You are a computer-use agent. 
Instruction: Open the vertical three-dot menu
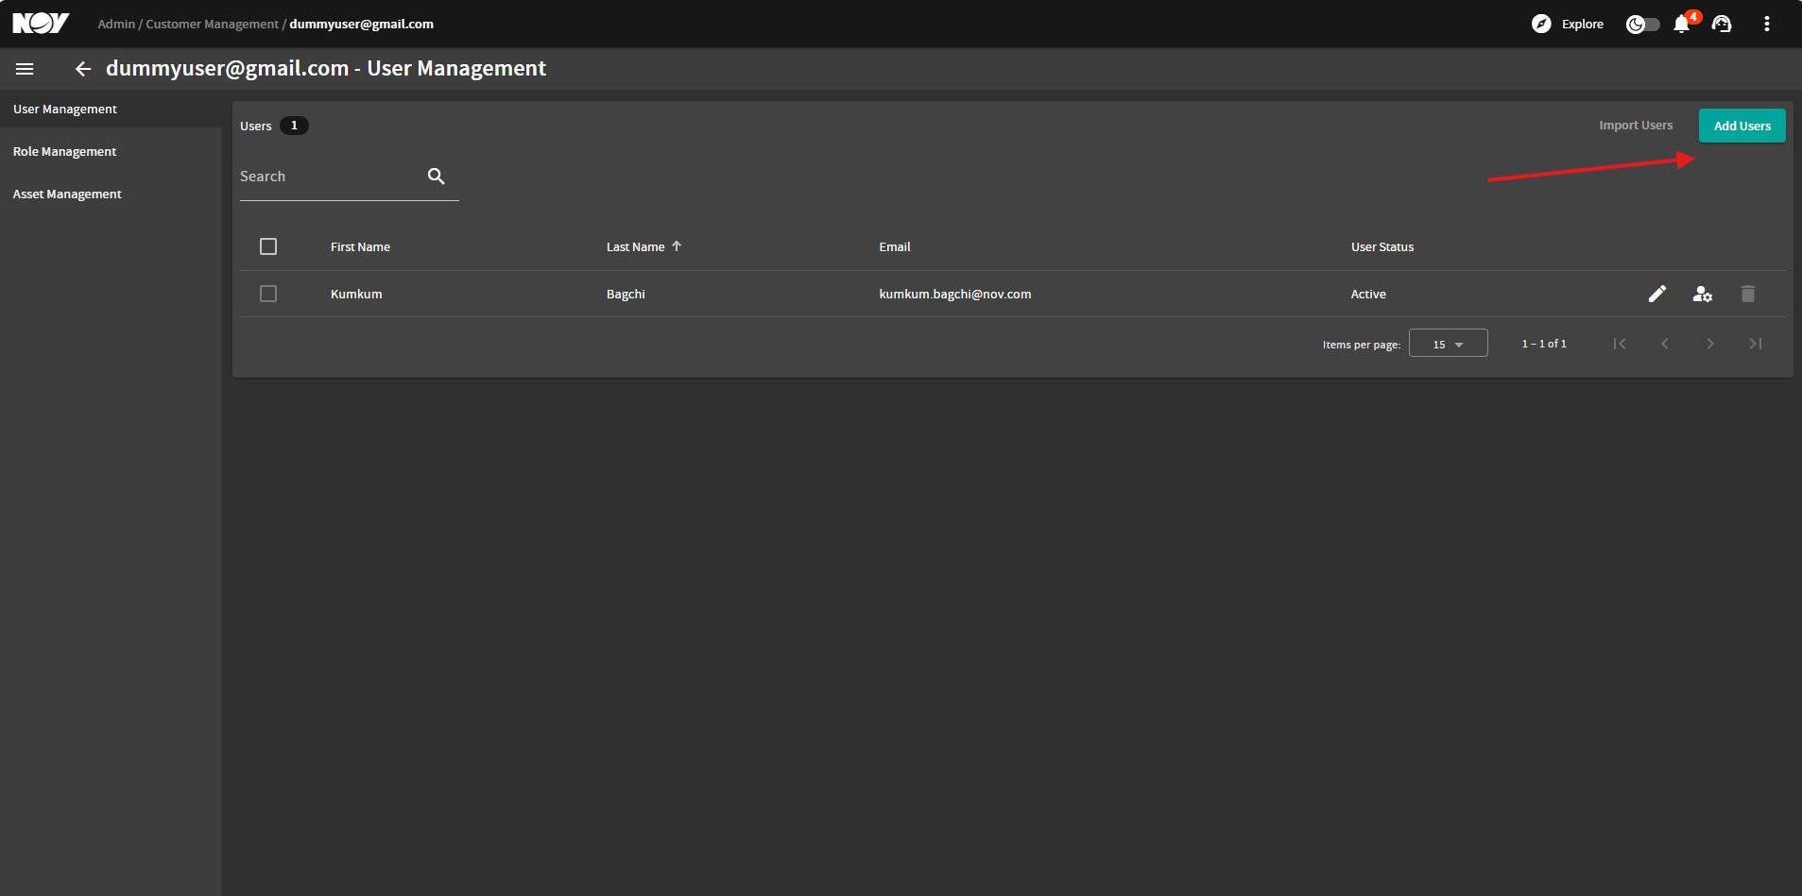coord(1766,24)
